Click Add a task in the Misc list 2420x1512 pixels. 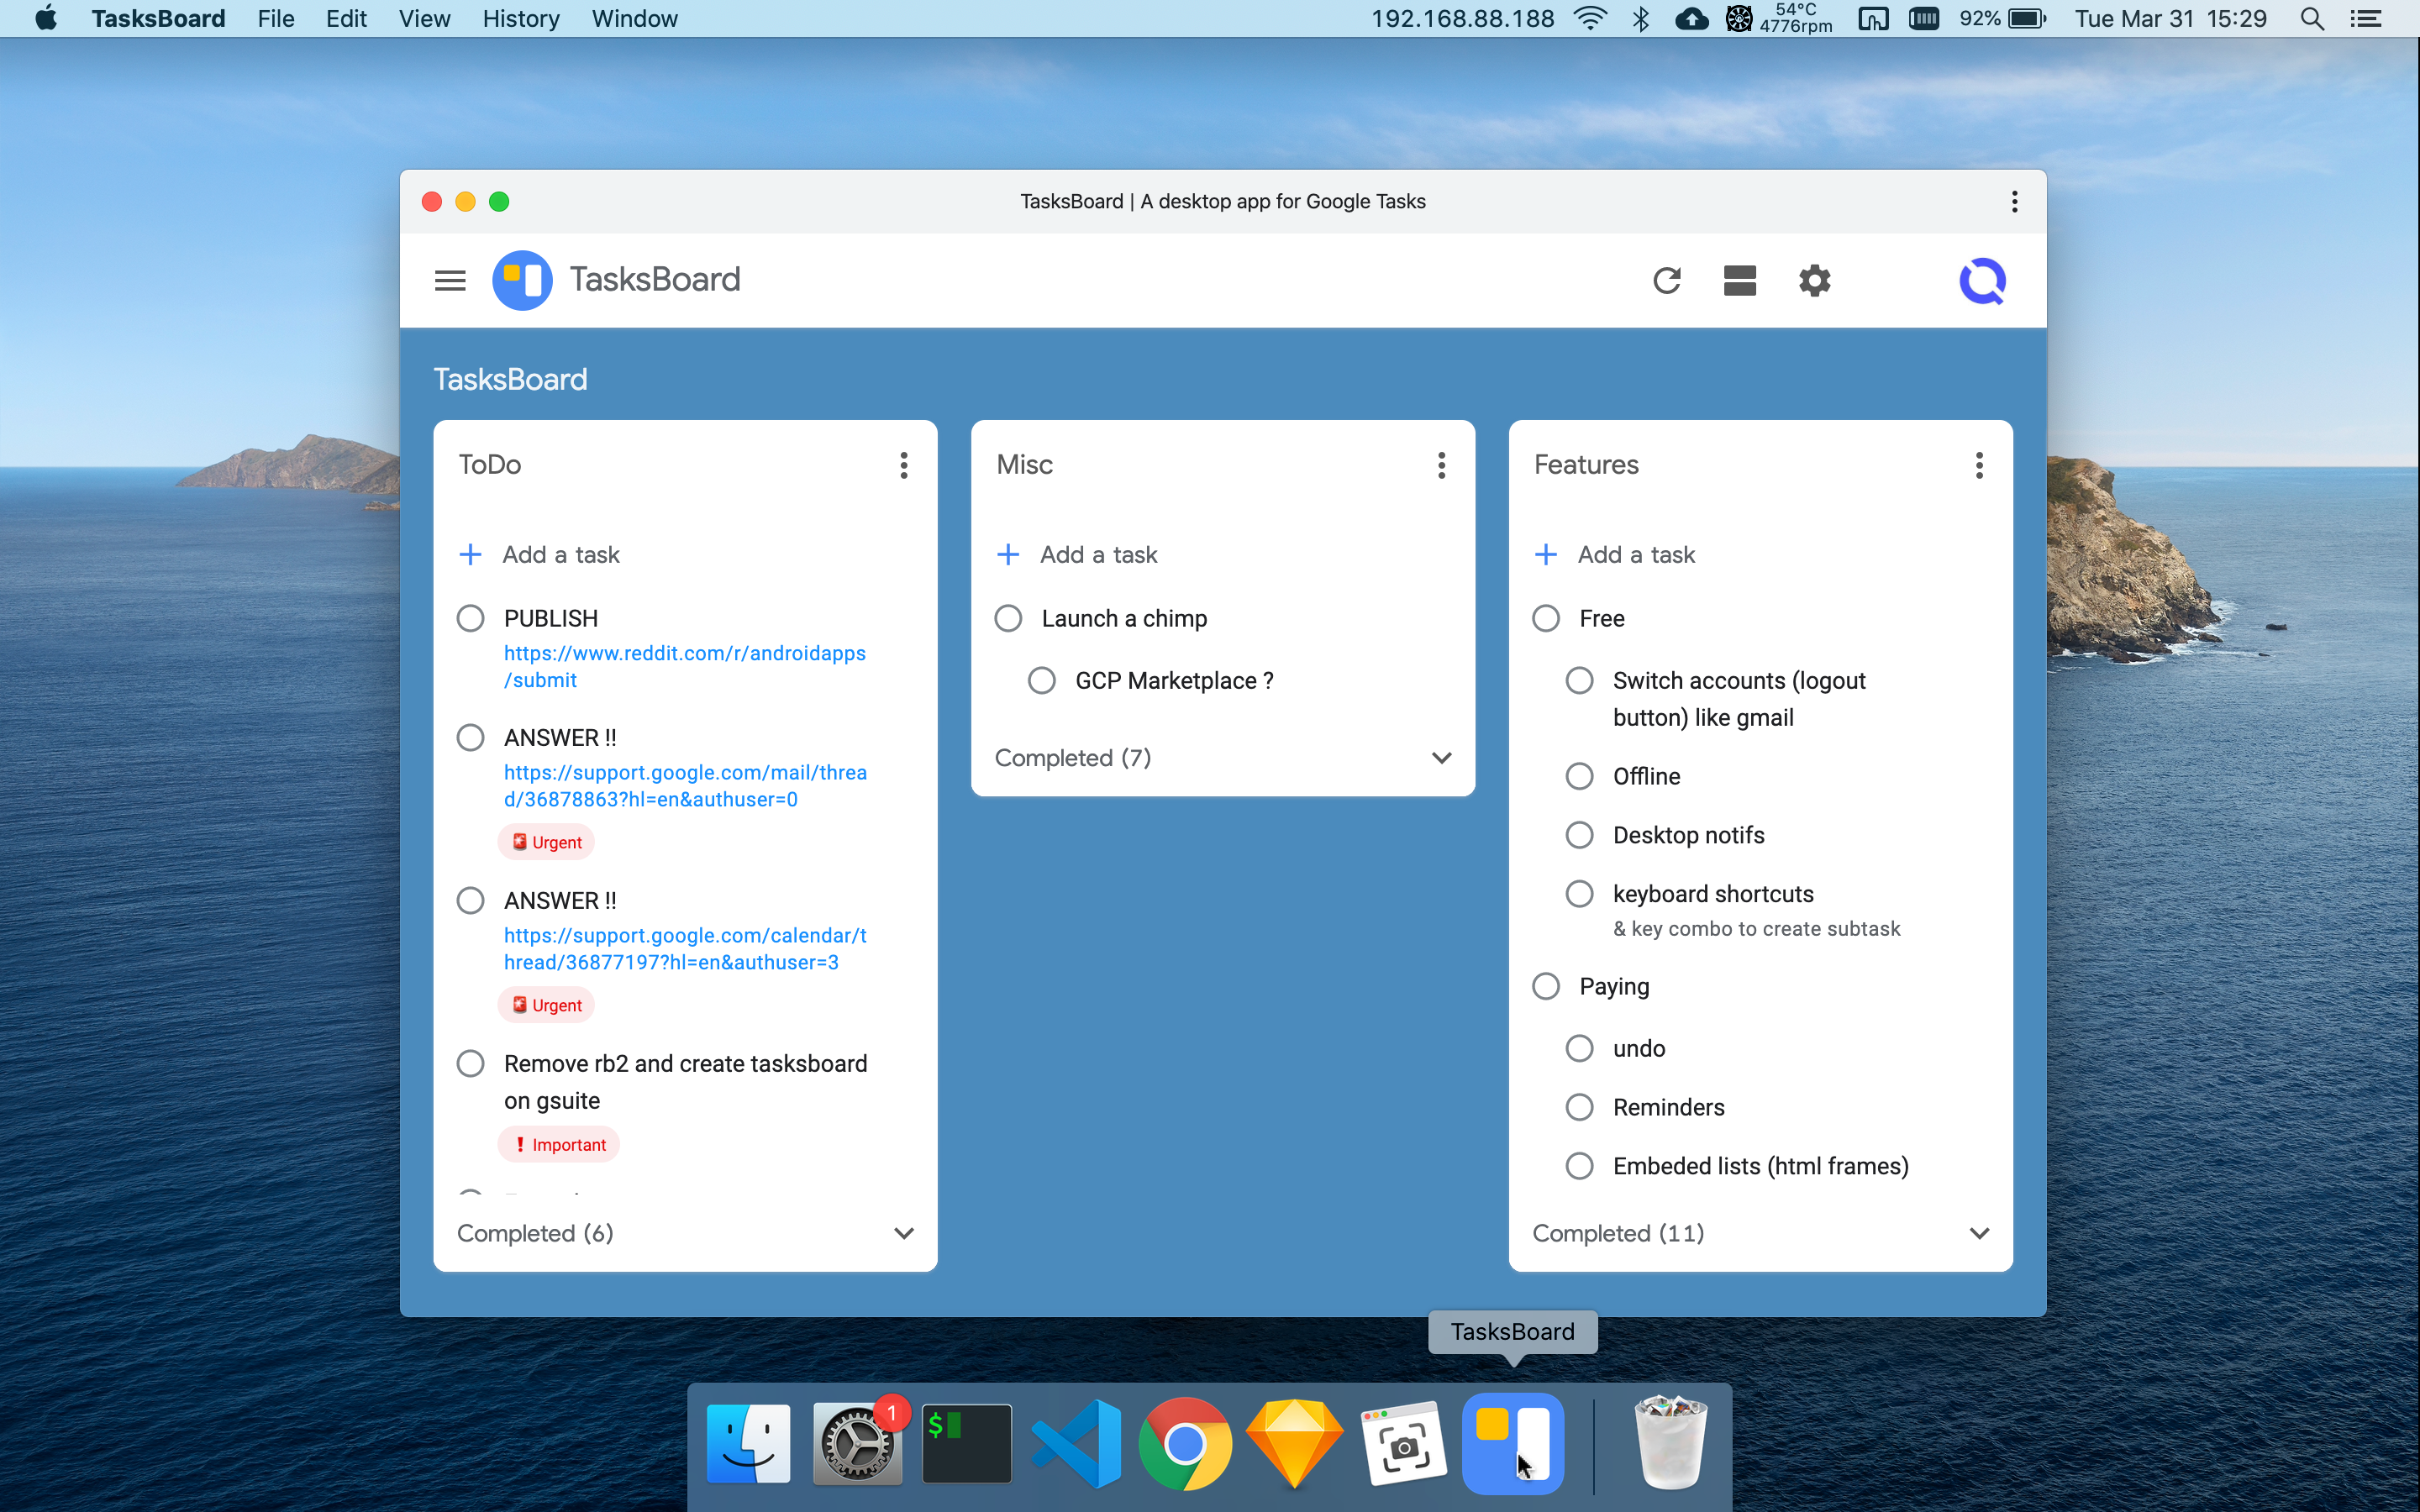1098,555
